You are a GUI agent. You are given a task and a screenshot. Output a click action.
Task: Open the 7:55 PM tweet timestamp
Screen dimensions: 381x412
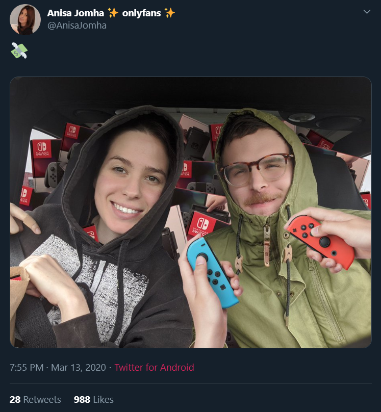(27, 367)
